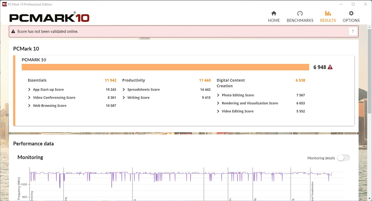Open the HOME tab
Screen dimensions: 372x201
[x=274, y=17]
